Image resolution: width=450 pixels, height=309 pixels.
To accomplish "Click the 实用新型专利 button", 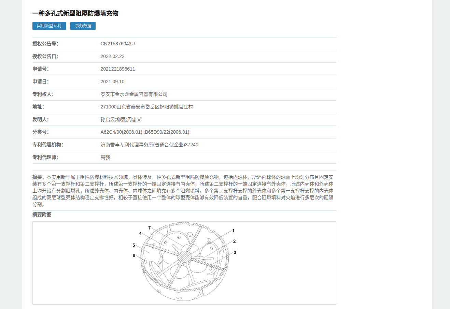I will pos(49,26).
